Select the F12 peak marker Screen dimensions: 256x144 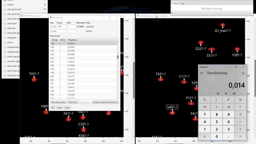coord(191,103)
